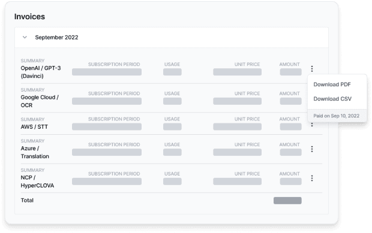The image size is (372, 233).
Task: Open kebab menu for Azure / Translation row
Action: tap(312, 149)
